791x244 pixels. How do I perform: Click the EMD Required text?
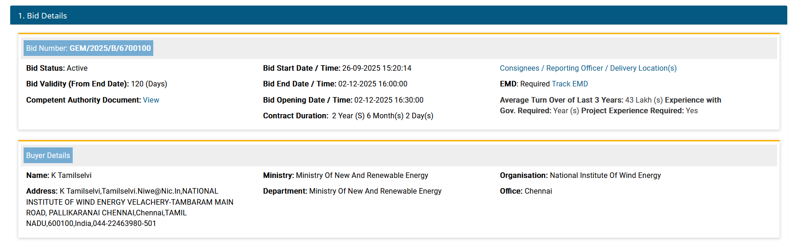pos(535,84)
